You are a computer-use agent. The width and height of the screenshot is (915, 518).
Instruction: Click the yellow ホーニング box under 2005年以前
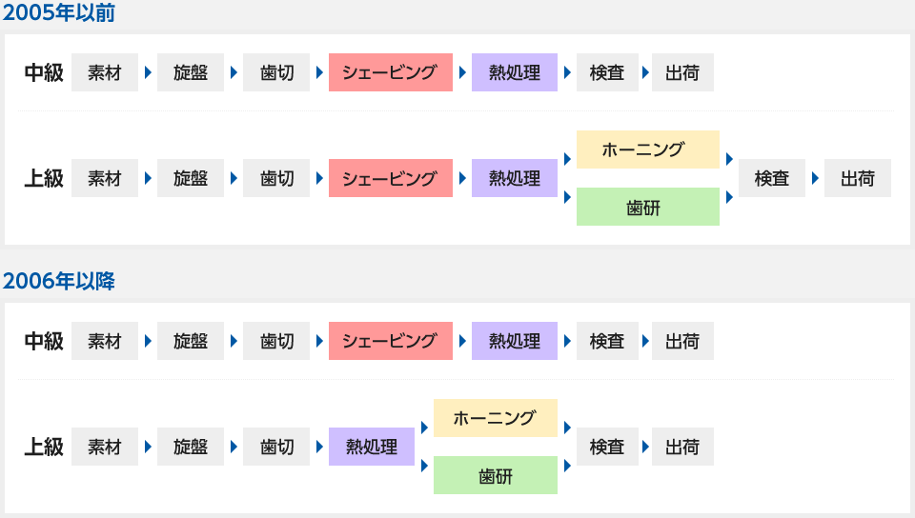648,149
